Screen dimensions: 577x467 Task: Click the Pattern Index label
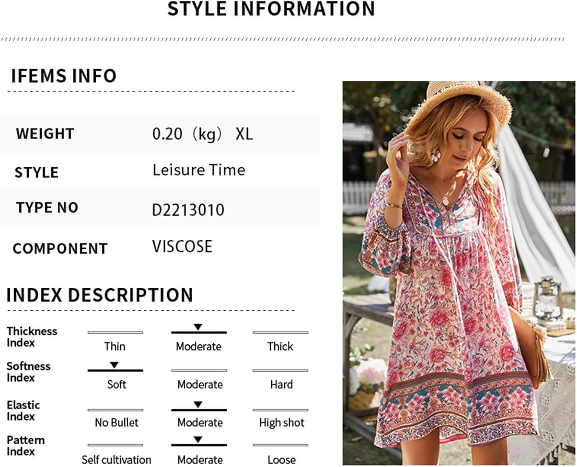click(x=26, y=445)
